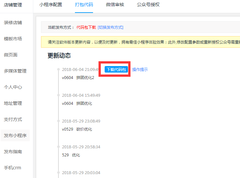Open 地址管理 sidebar entry
The width and height of the screenshot is (240, 178).
(x=13, y=103)
